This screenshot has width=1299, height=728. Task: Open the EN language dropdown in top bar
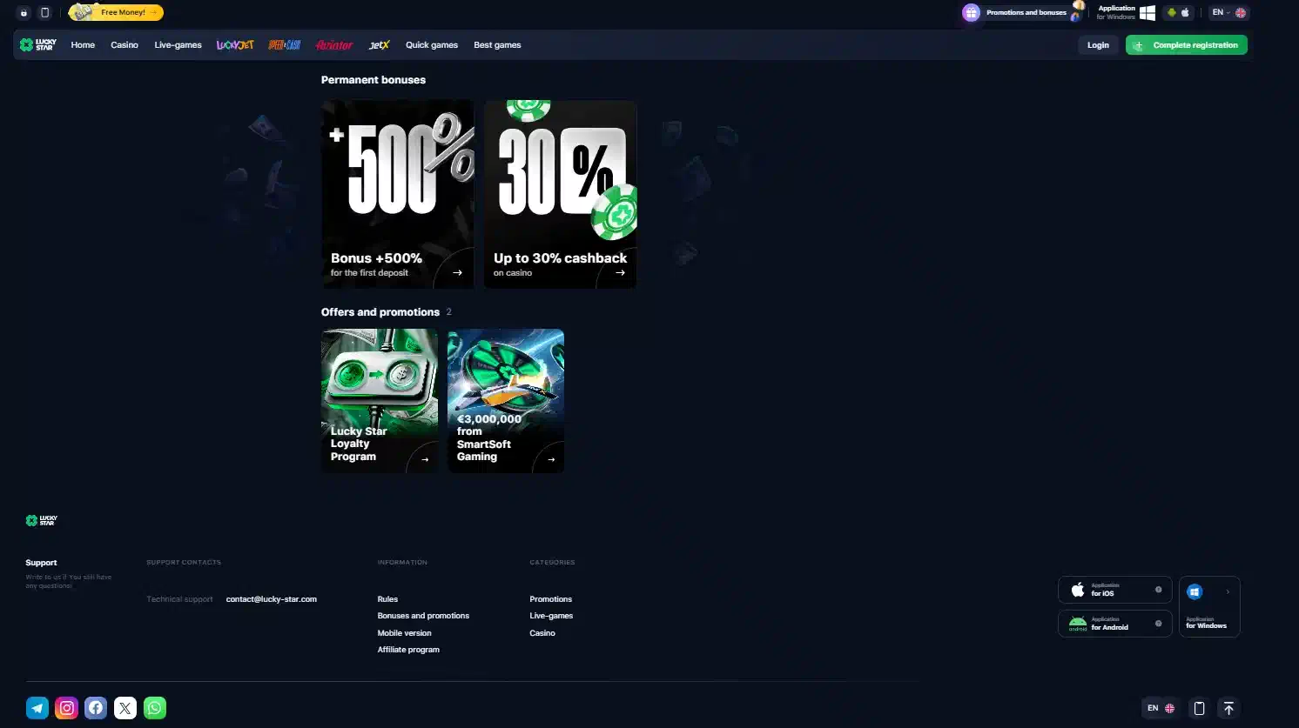(x=1228, y=13)
